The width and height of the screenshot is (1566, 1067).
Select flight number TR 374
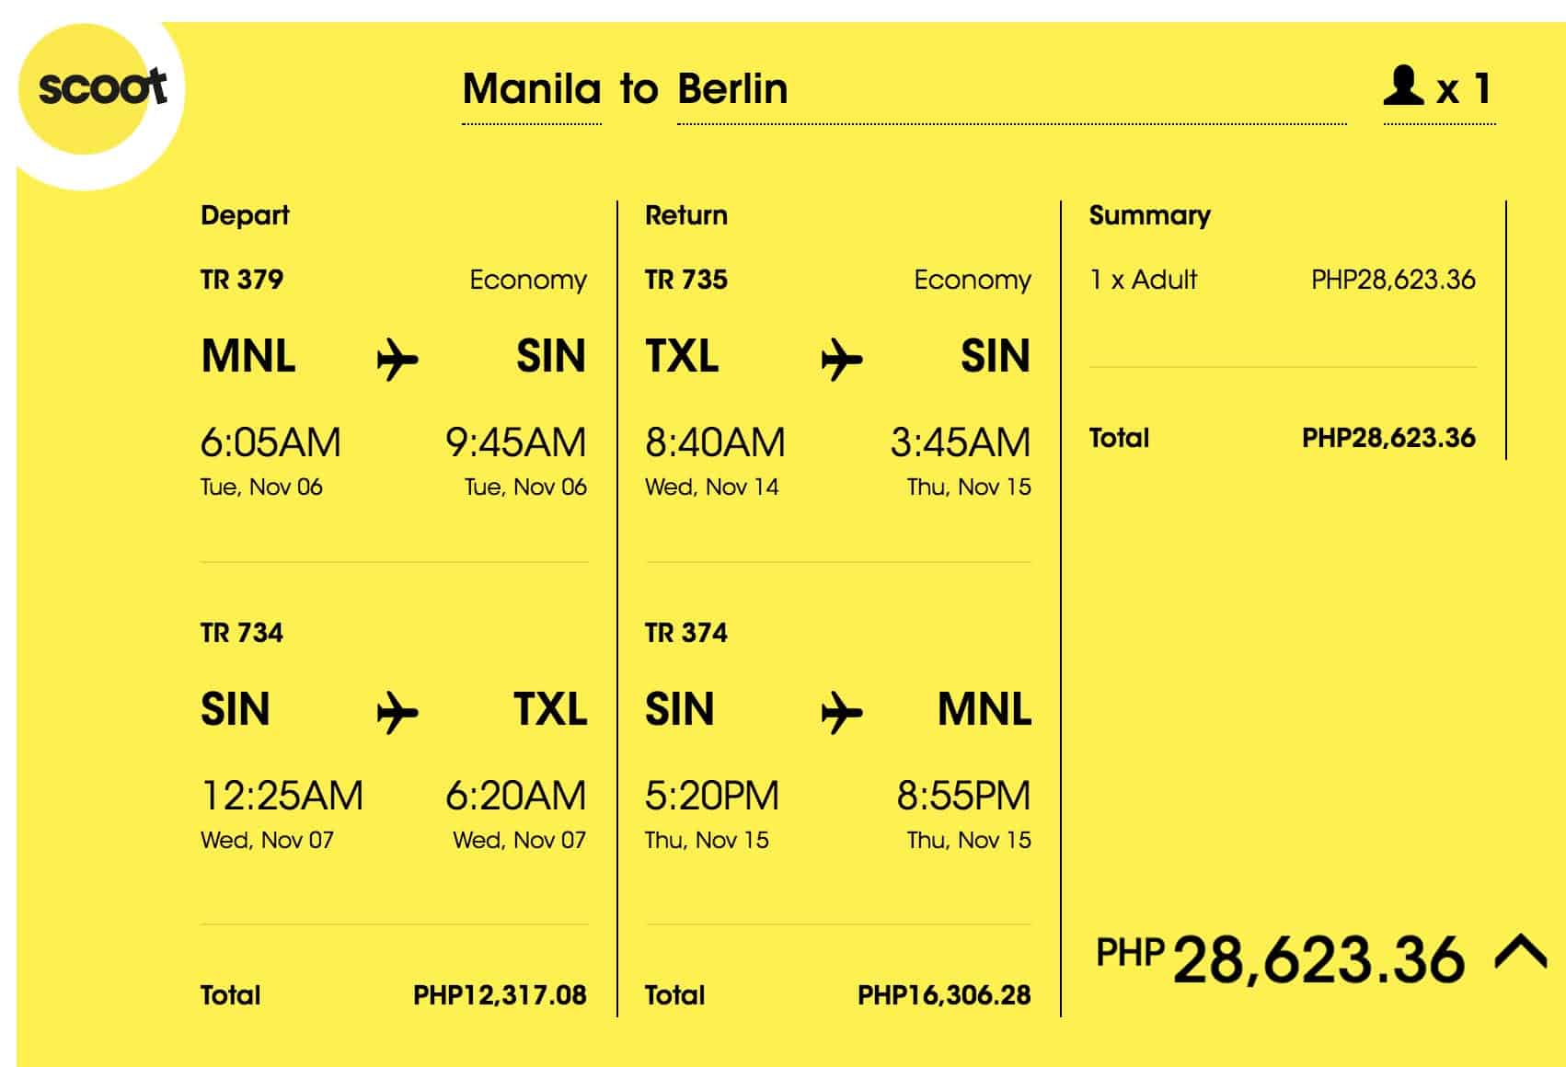click(686, 633)
